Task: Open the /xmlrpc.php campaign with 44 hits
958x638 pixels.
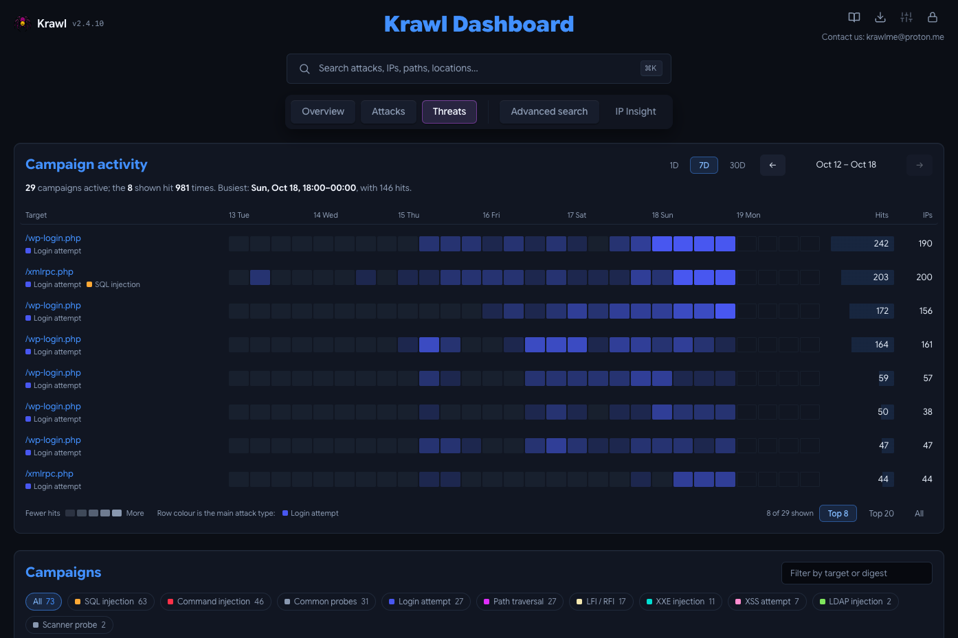Action: point(49,474)
